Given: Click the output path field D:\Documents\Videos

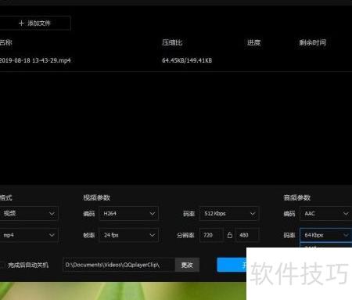Looking at the screenshot, I should tap(119, 265).
